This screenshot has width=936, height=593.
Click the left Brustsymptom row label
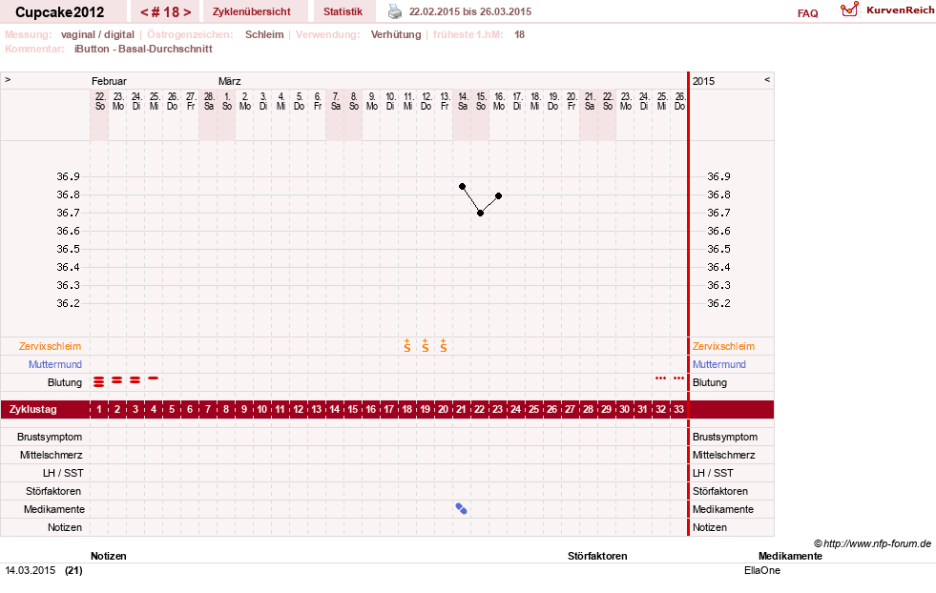pos(50,437)
